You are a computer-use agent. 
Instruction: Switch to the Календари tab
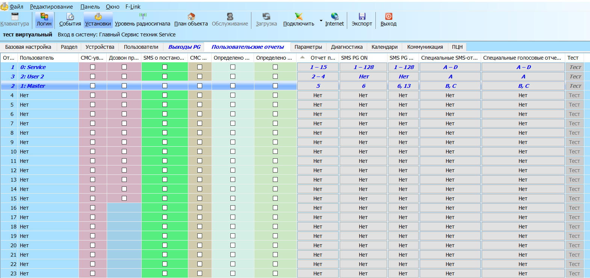[x=384, y=47]
